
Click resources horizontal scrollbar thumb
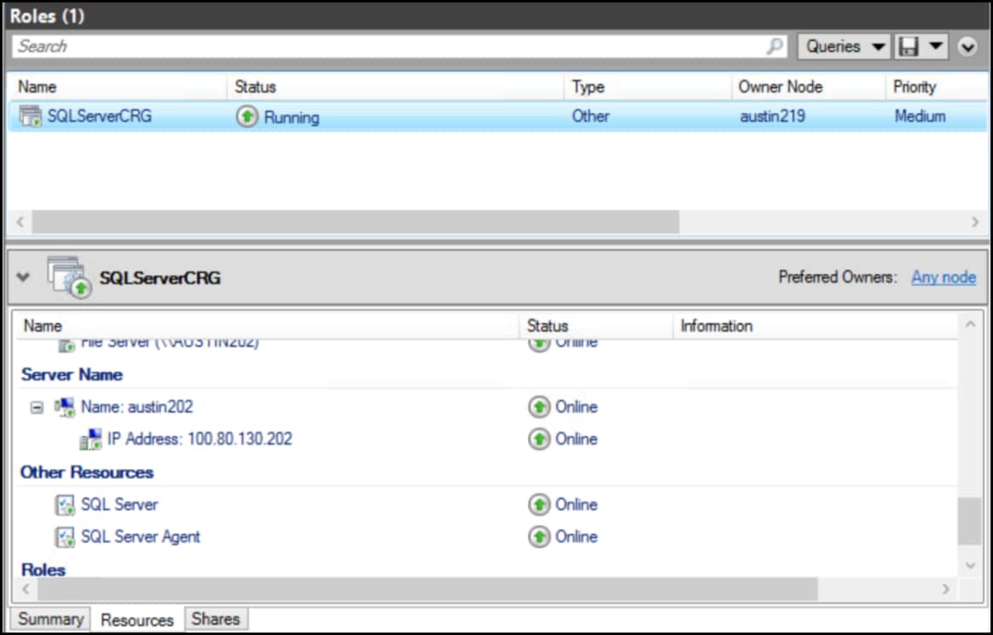pos(427,589)
